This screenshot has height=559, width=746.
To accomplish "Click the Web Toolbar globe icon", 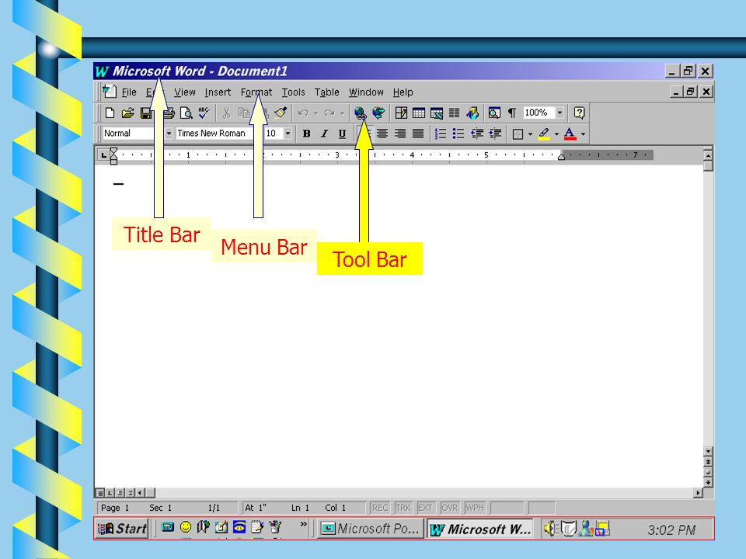I will (x=378, y=113).
